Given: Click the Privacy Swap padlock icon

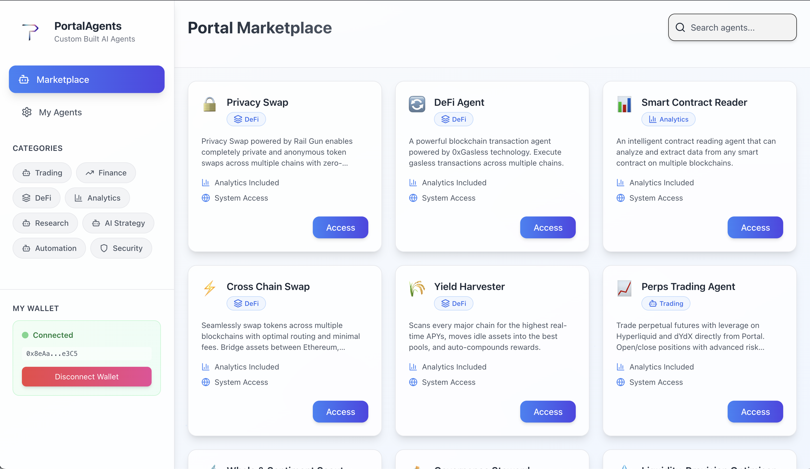Looking at the screenshot, I should [210, 104].
